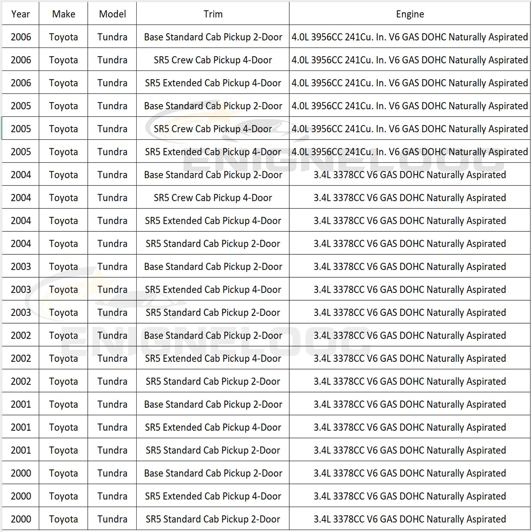
Task: Select the 2000 "SR5 Standard Cab Pickup 2-Door" trim cell
Action: click(x=213, y=518)
